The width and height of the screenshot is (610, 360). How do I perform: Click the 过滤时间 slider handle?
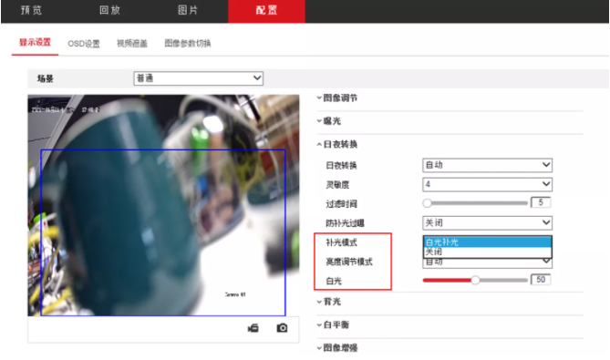tap(427, 203)
